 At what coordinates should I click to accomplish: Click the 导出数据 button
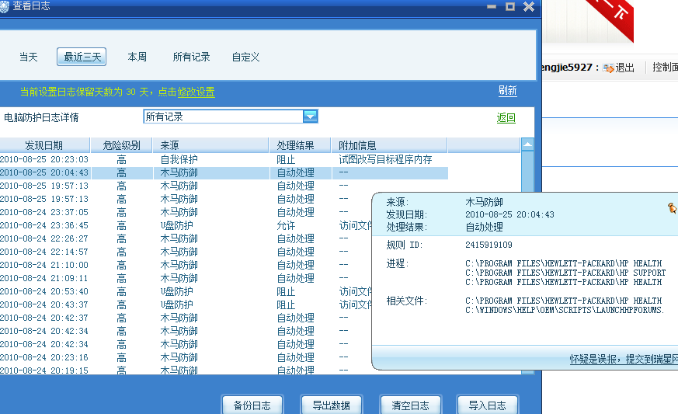pyautogui.click(x=331, y=405)
